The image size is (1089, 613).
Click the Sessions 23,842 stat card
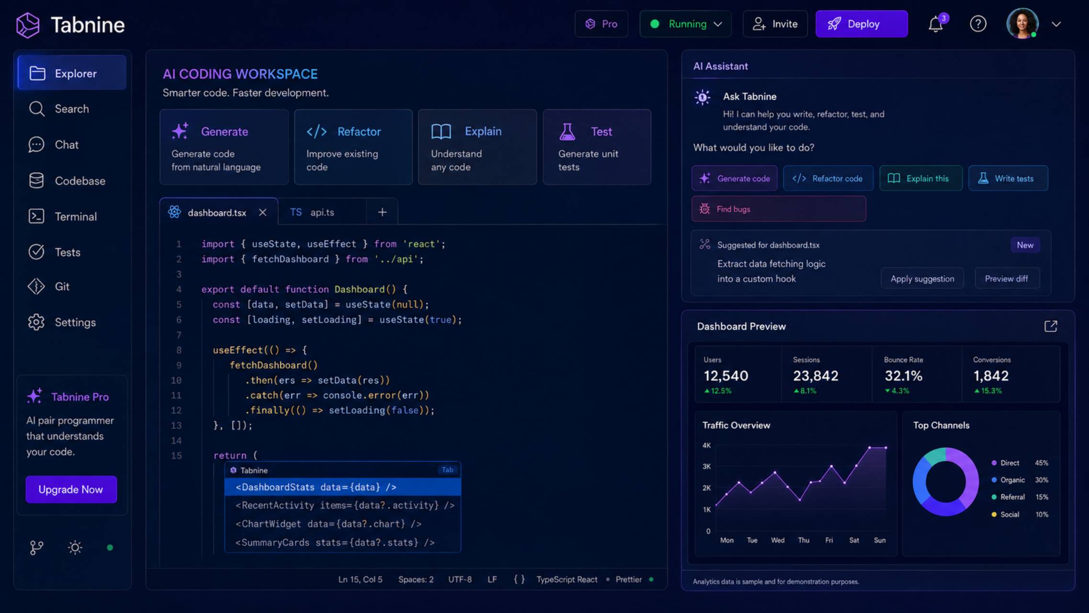(x=827, y=375)
